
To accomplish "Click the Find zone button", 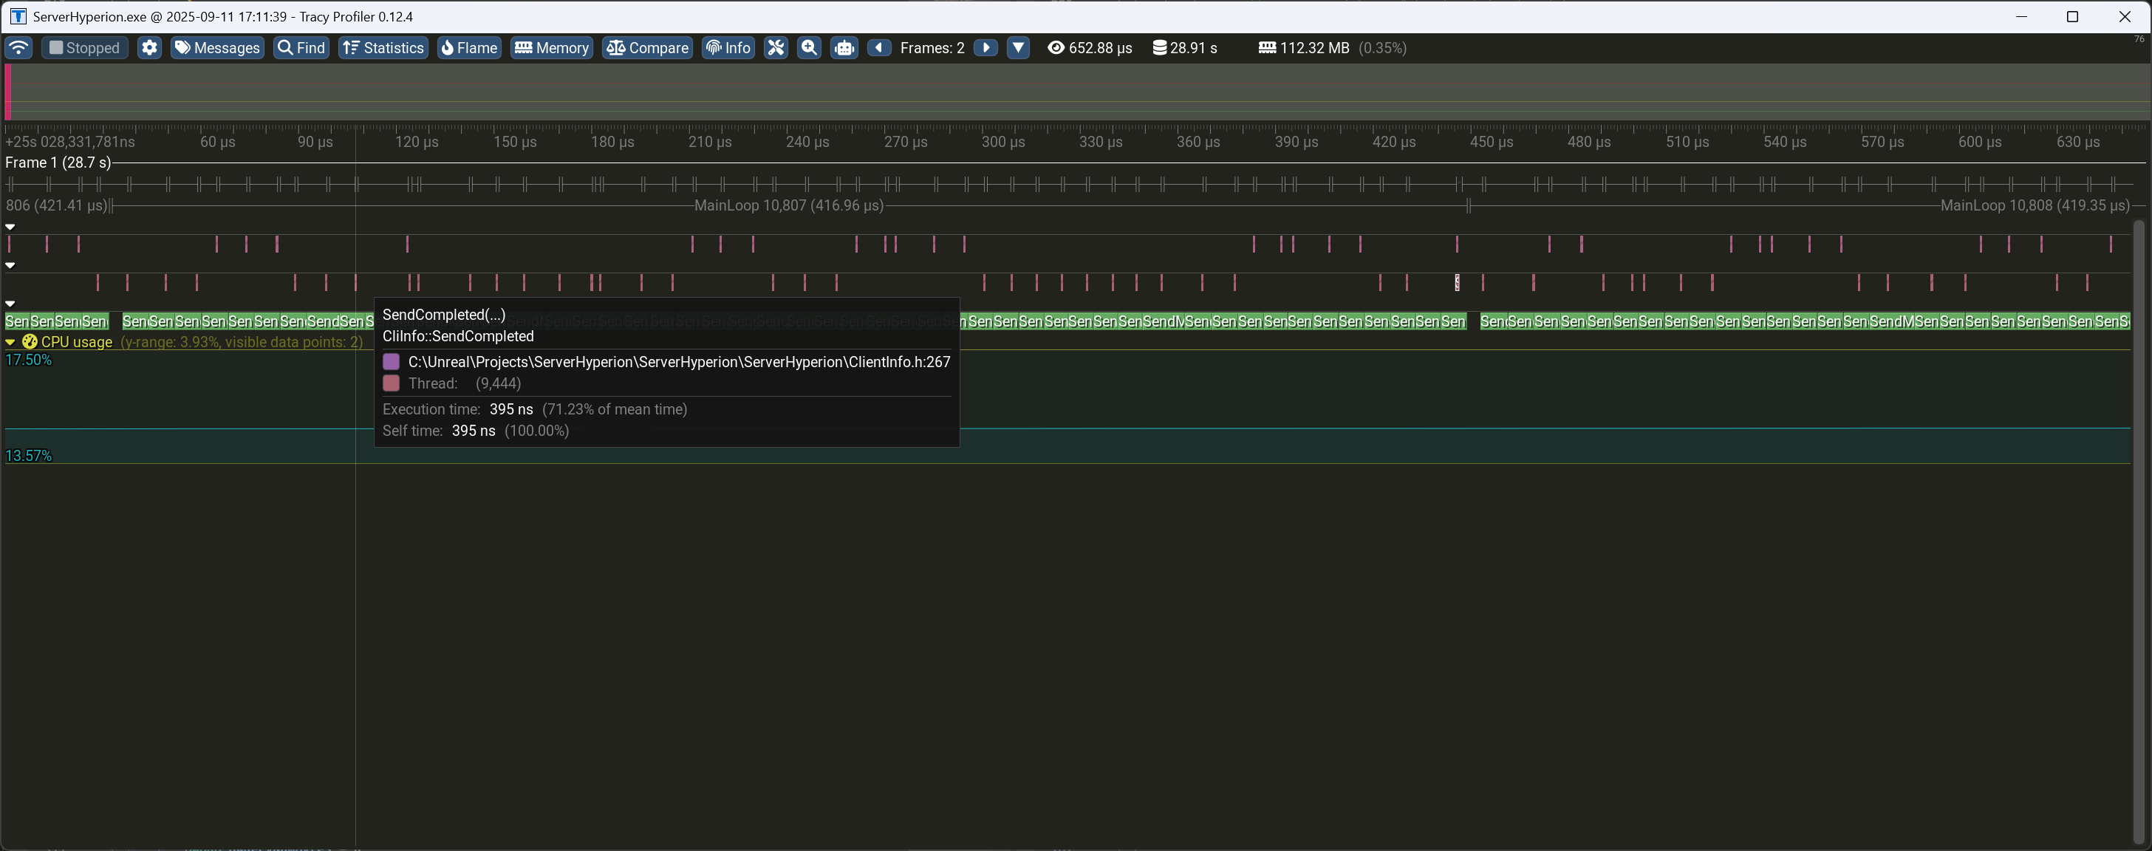I will point(301,47).
